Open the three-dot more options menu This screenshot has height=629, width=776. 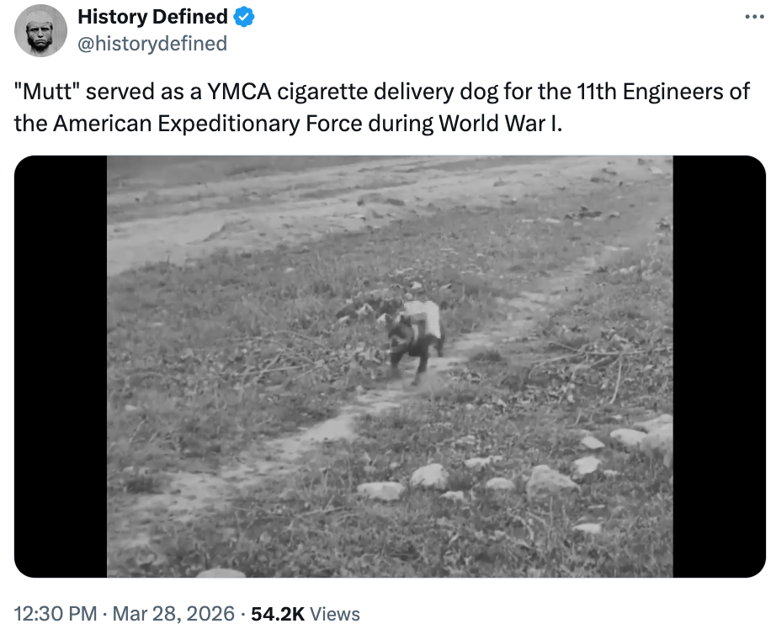[x=752, y=17]
